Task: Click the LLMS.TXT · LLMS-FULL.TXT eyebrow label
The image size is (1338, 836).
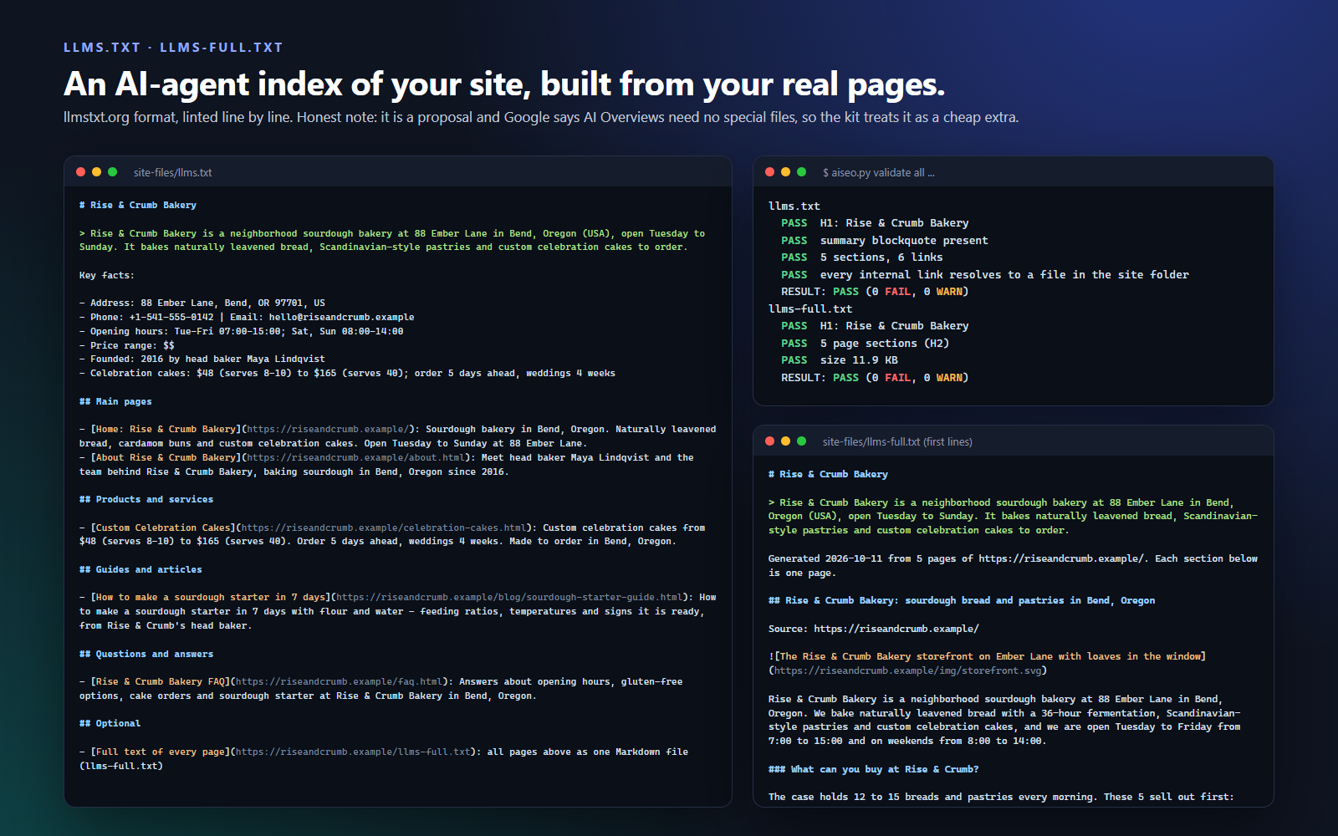Action: pyautogui.click(x=173, y=48)
